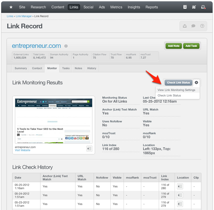This screenshot has height=210, width=214.
Task: Click the mail envelope icon beside Link Record title
Action: 185,26
